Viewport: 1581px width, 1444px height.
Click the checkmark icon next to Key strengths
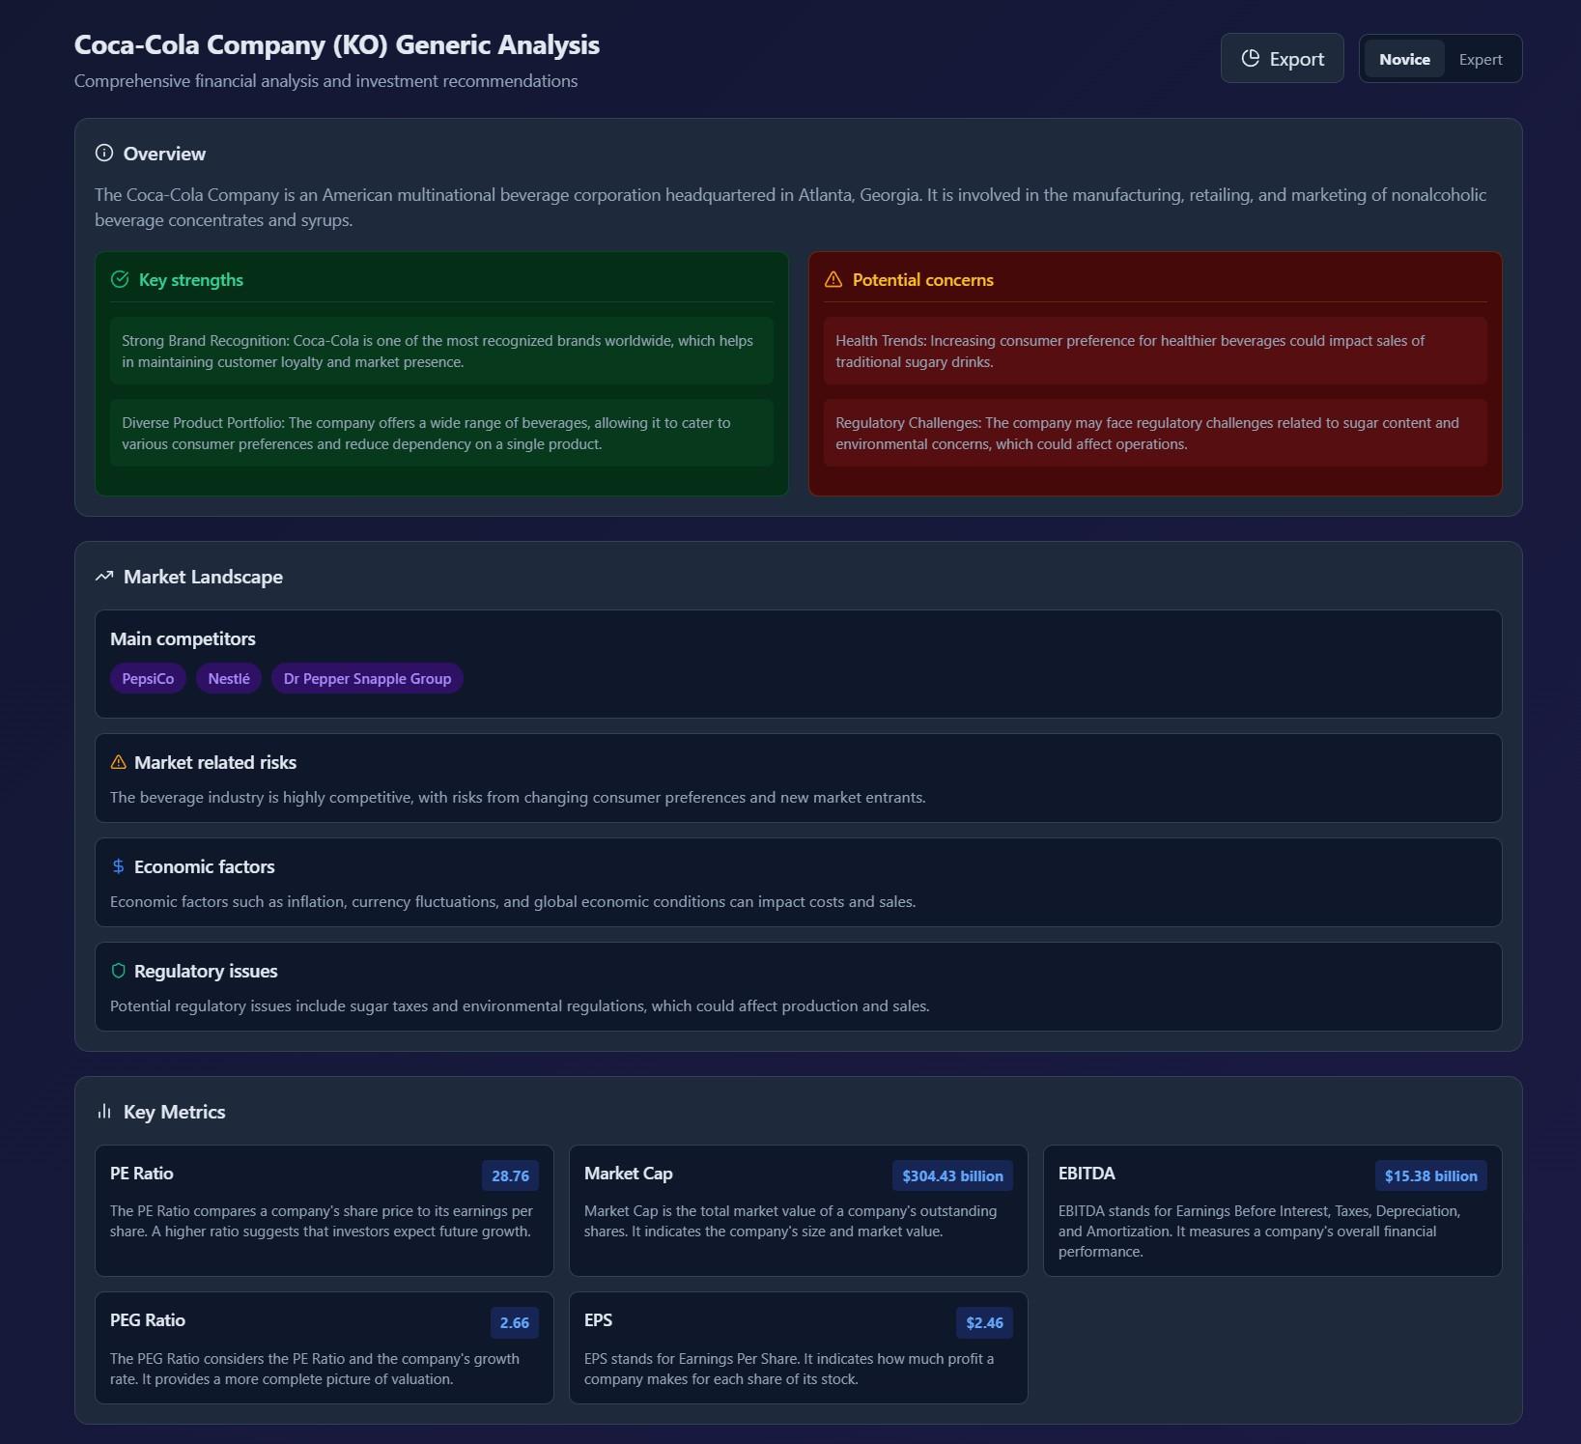tap(120, 279)
